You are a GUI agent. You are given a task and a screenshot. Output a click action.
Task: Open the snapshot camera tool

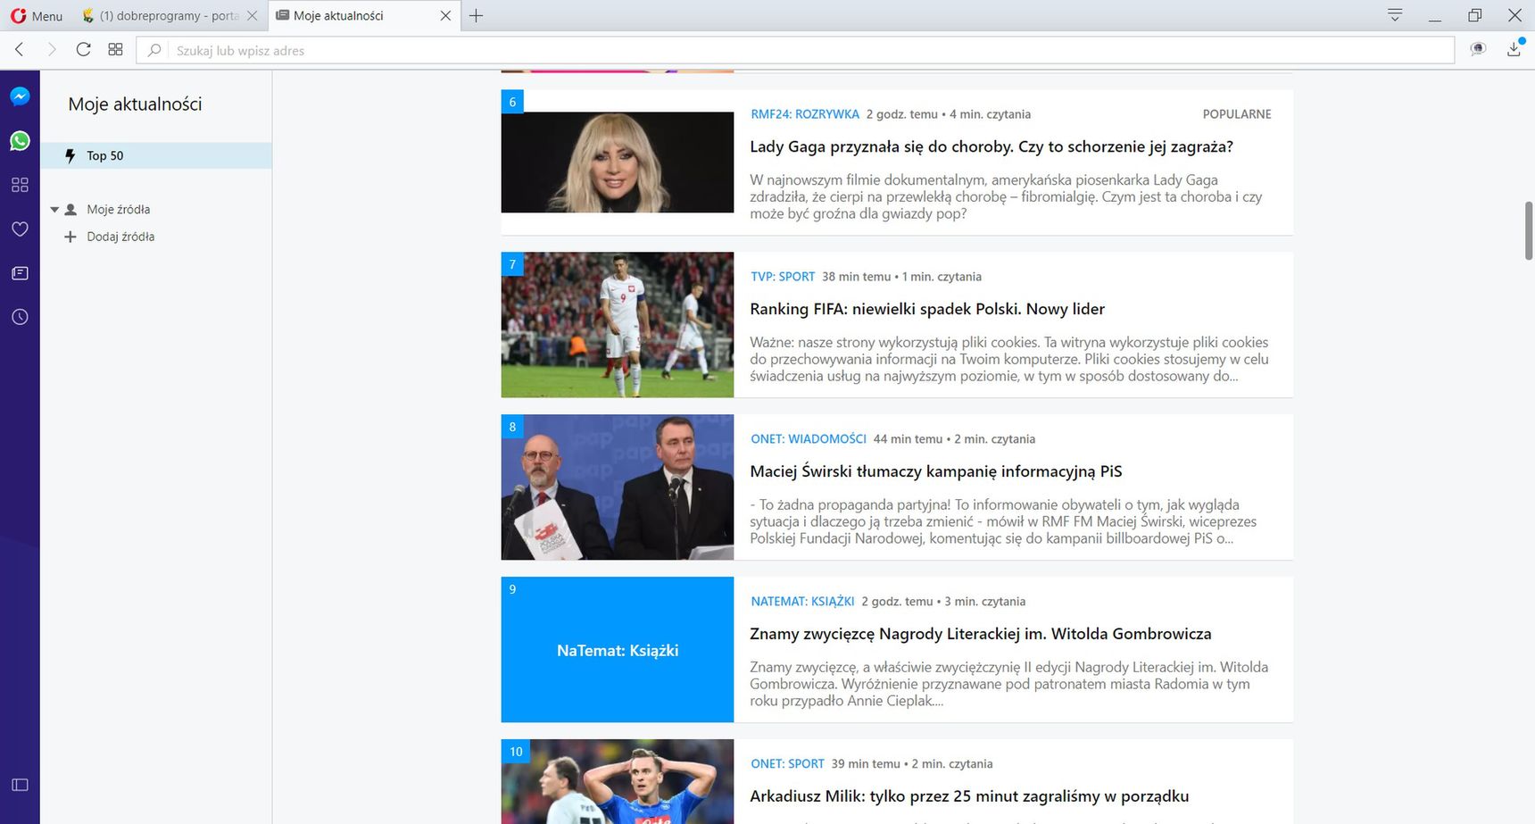1478,49
